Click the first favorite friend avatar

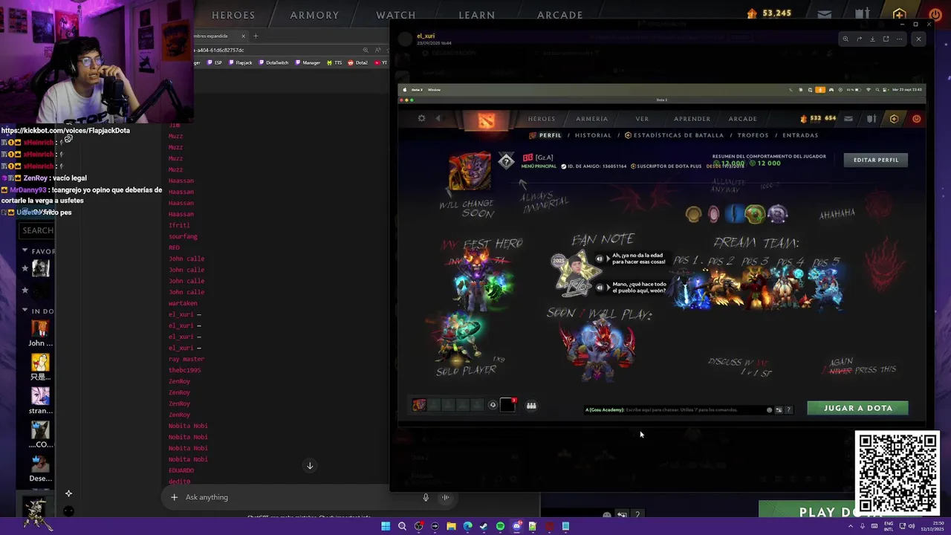[x=40, y=267]
